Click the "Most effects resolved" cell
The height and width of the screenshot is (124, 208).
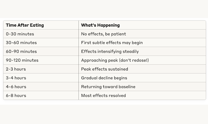click(103, 95)
